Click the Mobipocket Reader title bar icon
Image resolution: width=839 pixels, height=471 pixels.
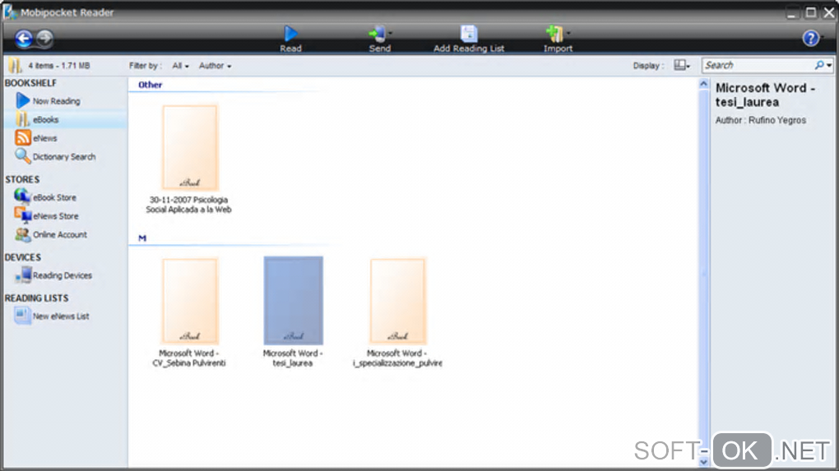tap(10, 12)
